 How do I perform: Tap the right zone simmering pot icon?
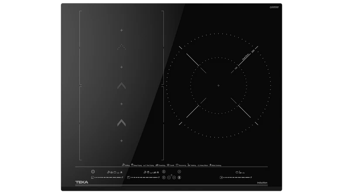[237, 172]
